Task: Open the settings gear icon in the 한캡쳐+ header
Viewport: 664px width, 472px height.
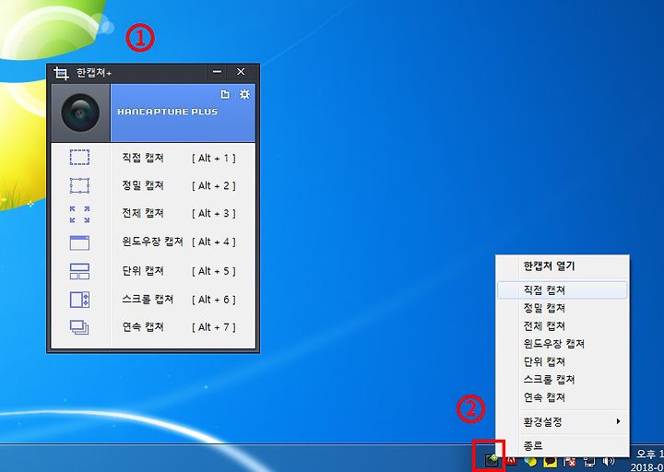Action: [244, 94]
